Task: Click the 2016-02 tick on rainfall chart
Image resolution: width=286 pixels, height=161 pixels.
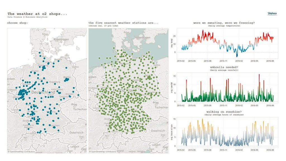Action: [239, 106]
